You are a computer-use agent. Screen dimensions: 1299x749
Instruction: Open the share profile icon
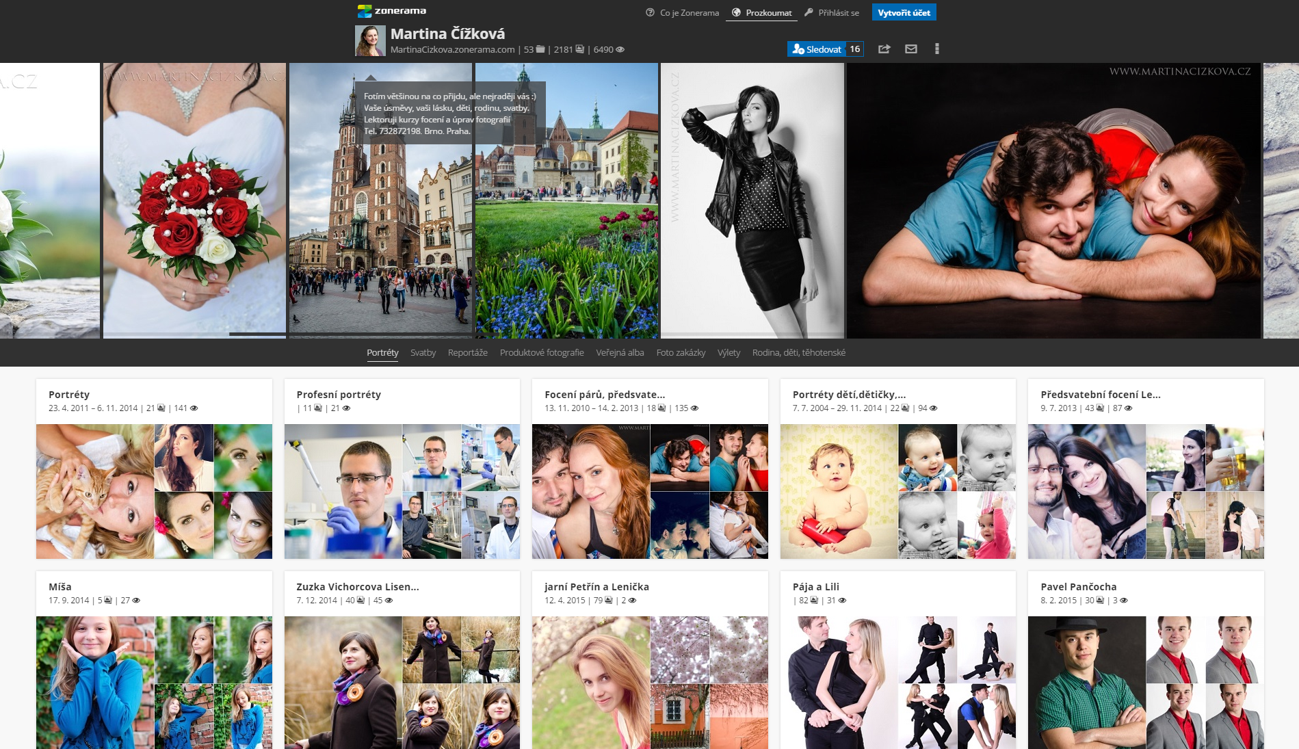[884, 49]
